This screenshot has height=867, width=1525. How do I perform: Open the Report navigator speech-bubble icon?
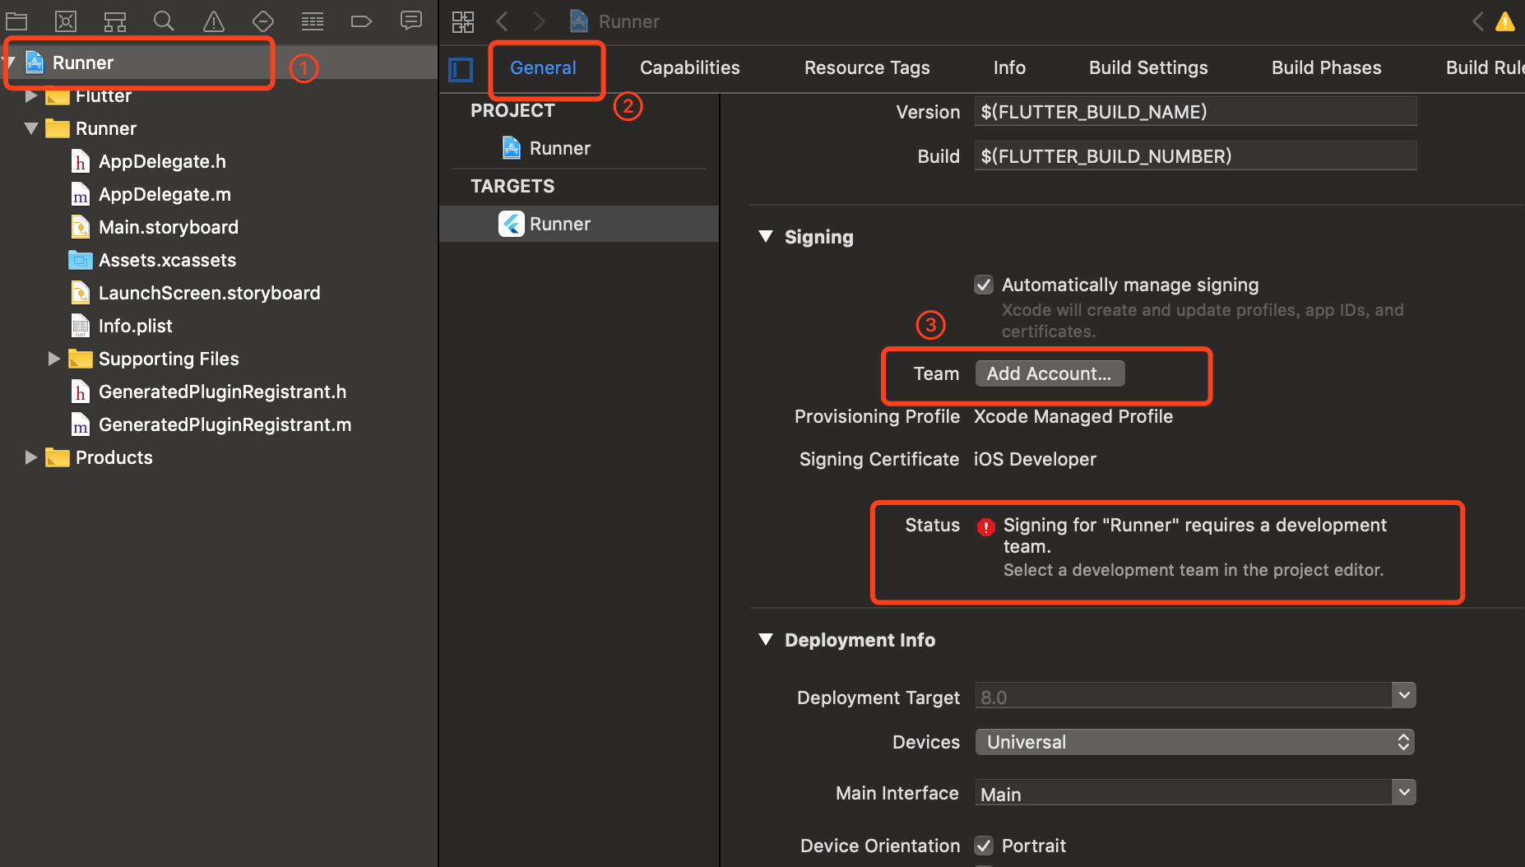click(411, 21)
